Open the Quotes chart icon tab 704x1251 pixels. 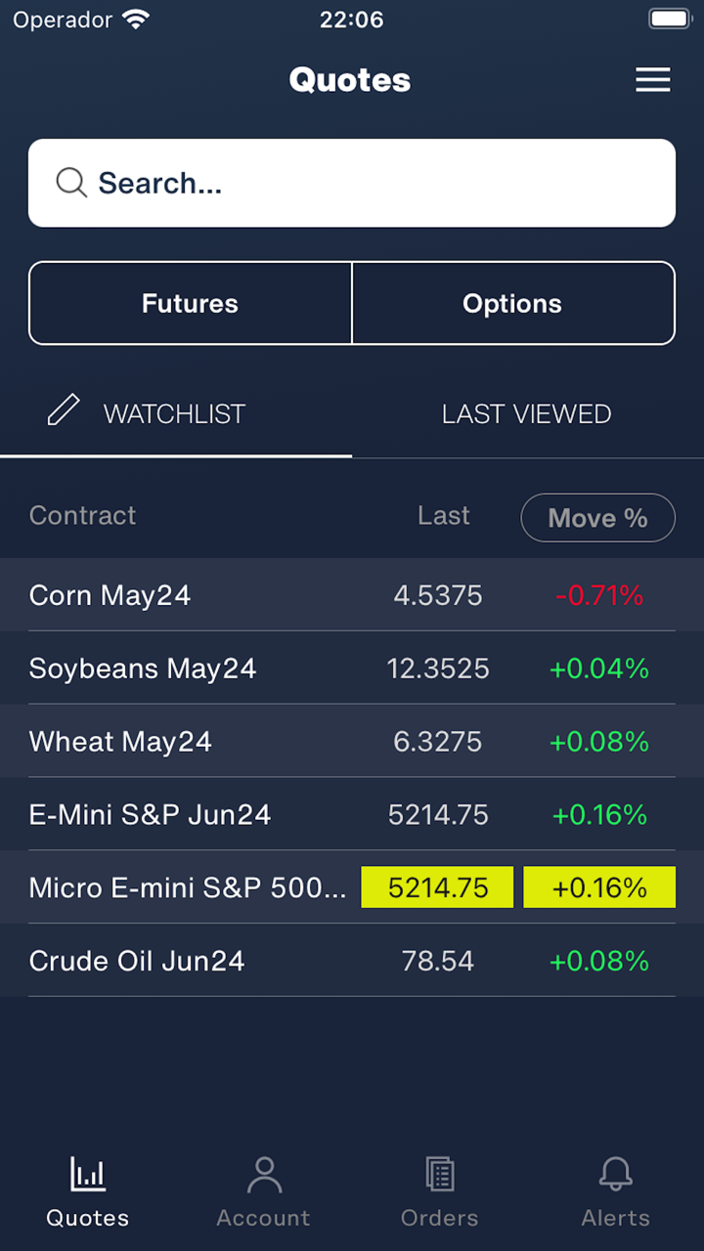[x=88, y=1174]
